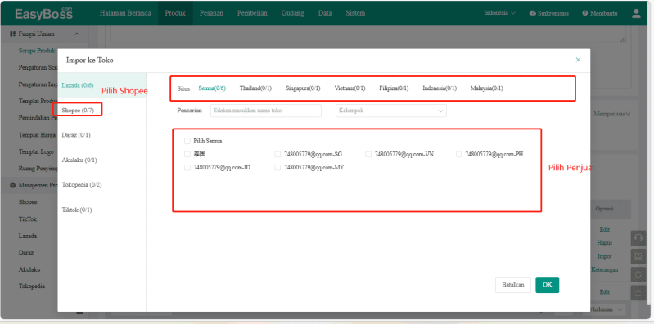Open Lazada under Manajemen Produk
This screenshot has height=325, width=654.
tap(28, 236)
